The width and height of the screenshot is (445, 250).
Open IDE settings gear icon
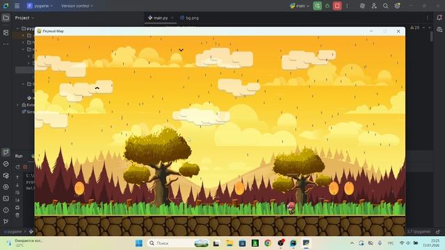point(397,6)
